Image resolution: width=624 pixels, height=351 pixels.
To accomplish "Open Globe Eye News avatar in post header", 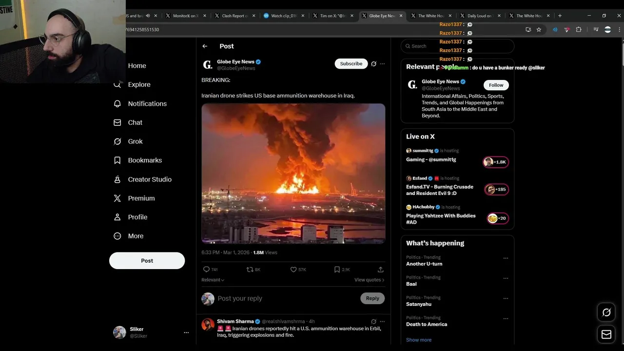I will (208, 64).
